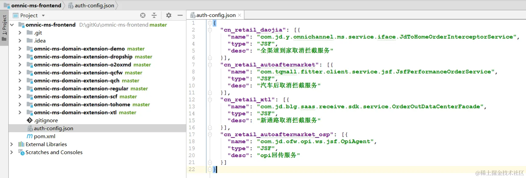Click desc value "全渠道到家取消拦截服务"
Image resolution: width=526 pixels, height=178 pixels.
pyautogui.click(x=295, y=51)
